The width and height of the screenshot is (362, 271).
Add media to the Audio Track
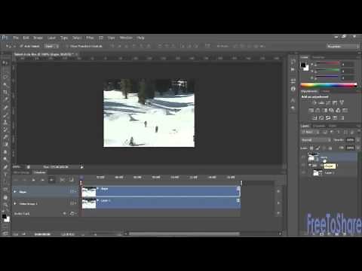coord(278,213)
